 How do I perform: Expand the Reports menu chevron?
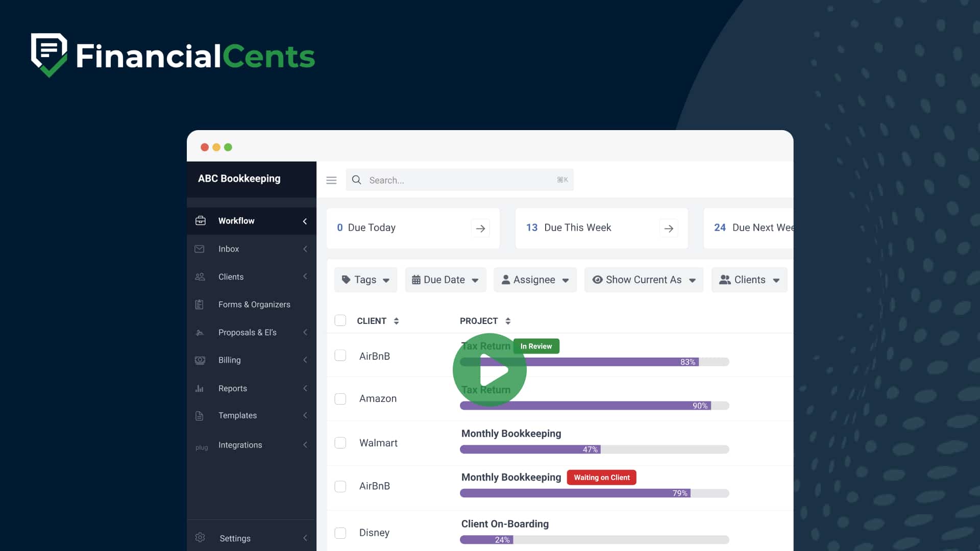[x=305, y=388]
